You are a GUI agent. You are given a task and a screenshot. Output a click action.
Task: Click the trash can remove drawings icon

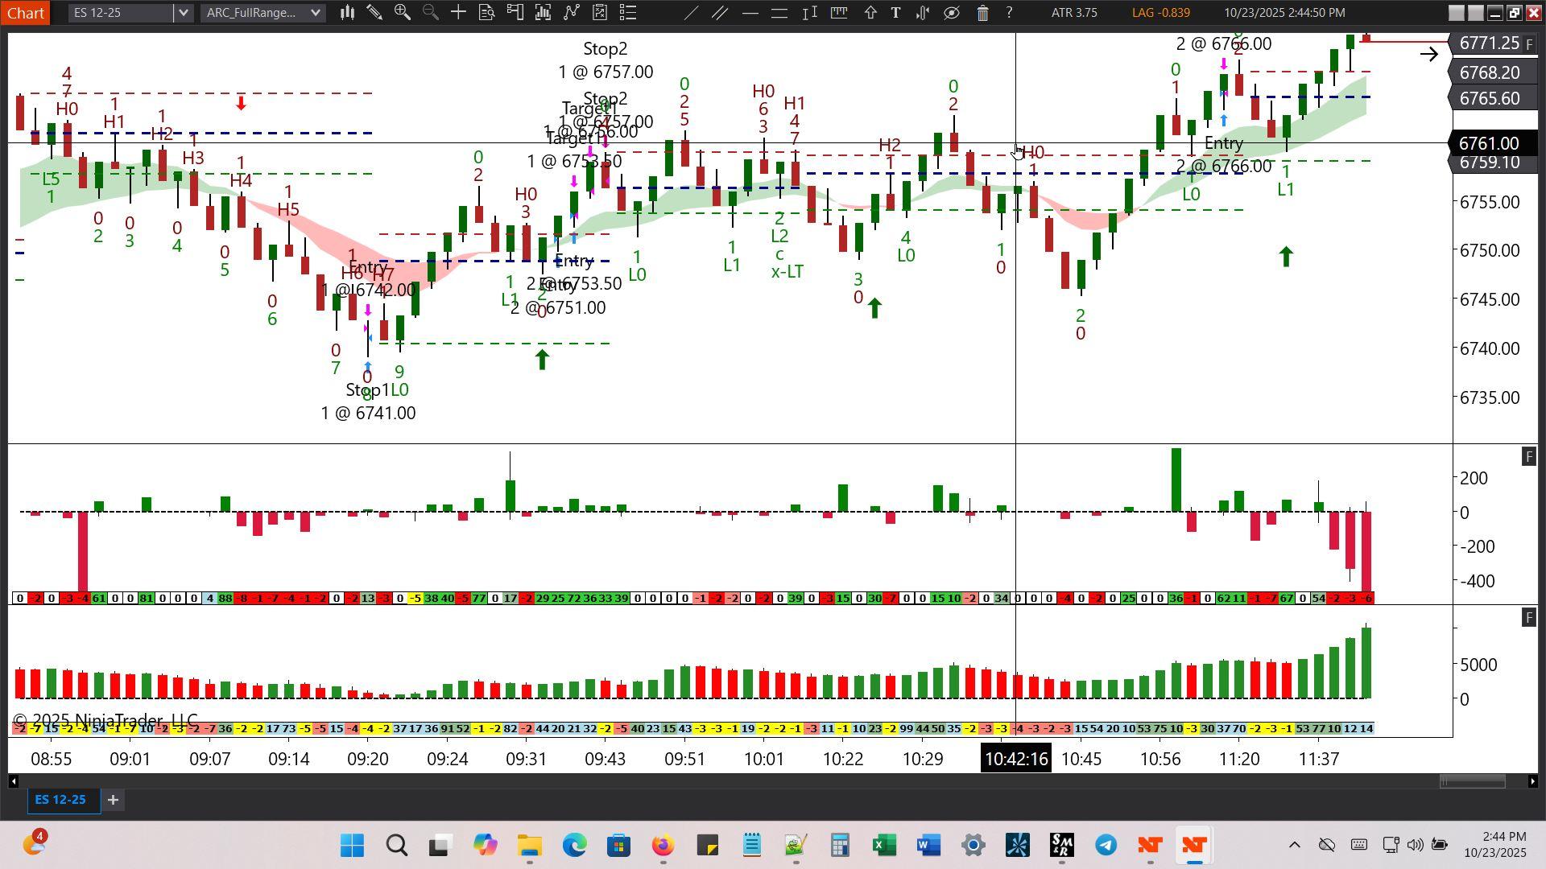tap(982, 13)
